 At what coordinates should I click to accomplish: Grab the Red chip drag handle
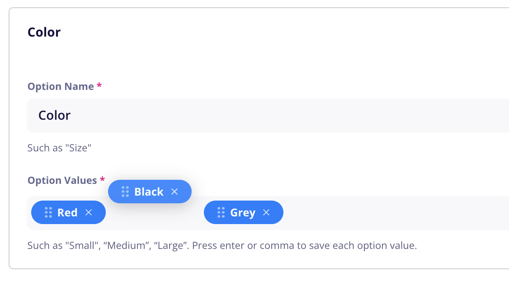point(48,212)
